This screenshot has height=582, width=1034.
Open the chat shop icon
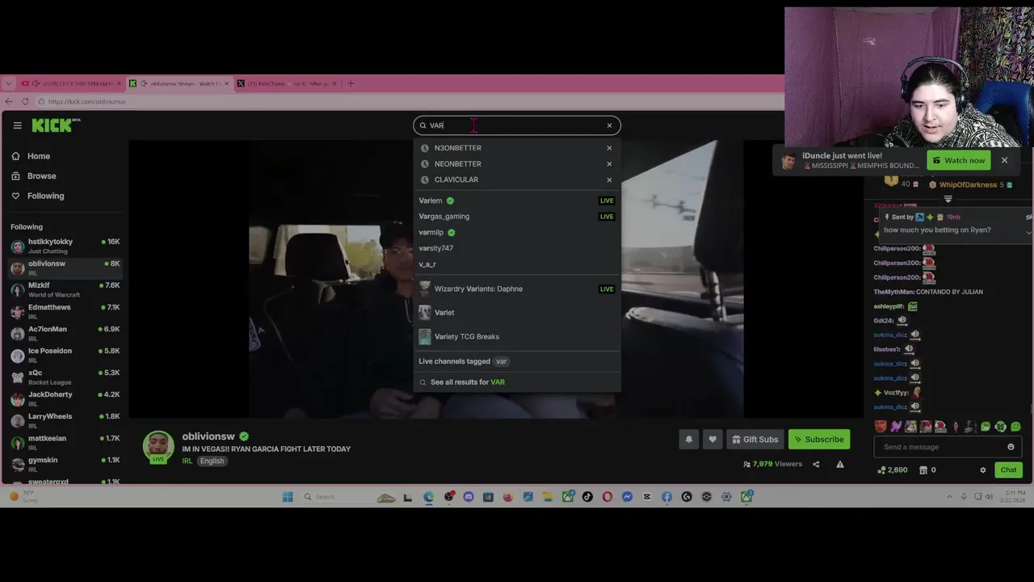point(923,470)
